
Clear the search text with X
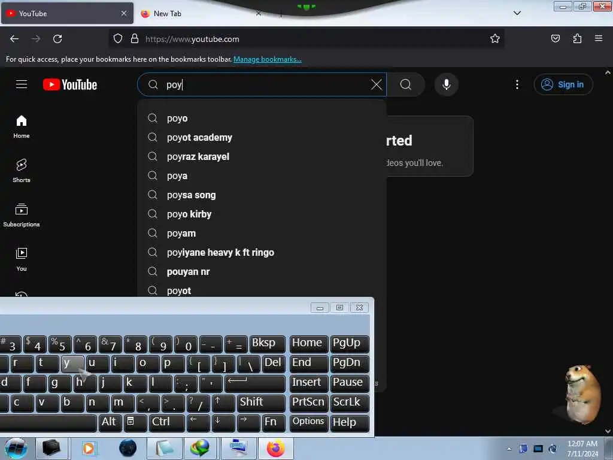tap(377, 84)
